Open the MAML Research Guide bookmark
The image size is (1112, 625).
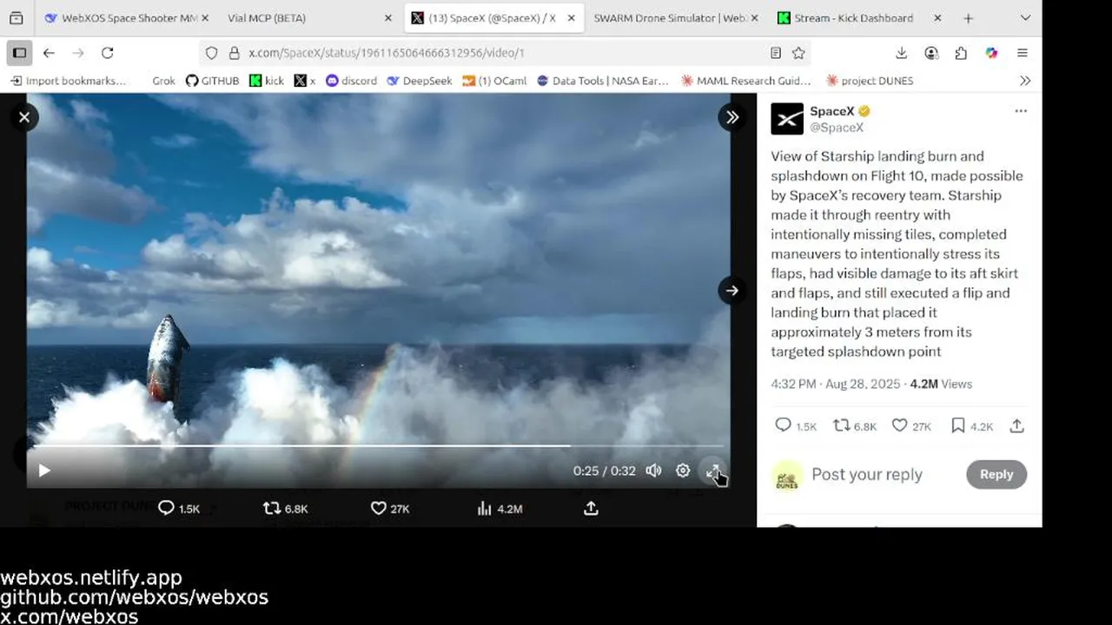746,81
